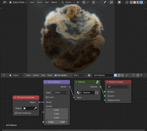
Task: Open the node editor Add menu
Action: point(43,75)
